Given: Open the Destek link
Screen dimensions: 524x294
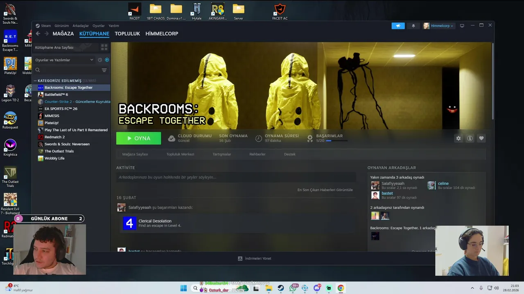Looking at the screenshot, I should (290, 154).
